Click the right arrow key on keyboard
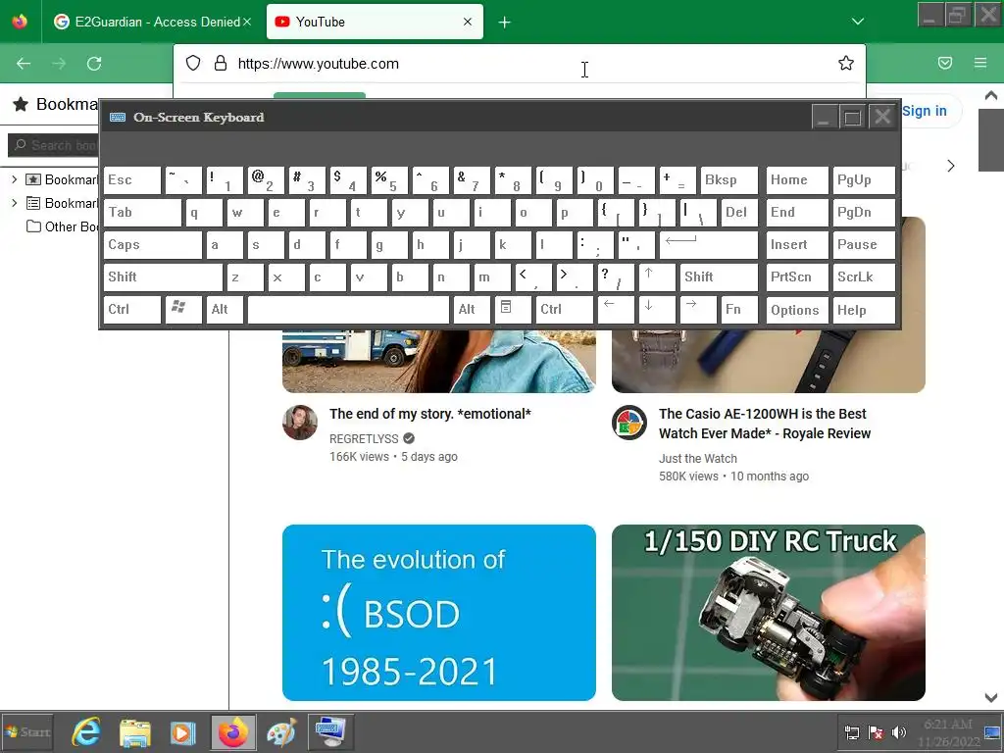Image resolution: width=1004 pixels, height=753 pixels. point(698,310)
